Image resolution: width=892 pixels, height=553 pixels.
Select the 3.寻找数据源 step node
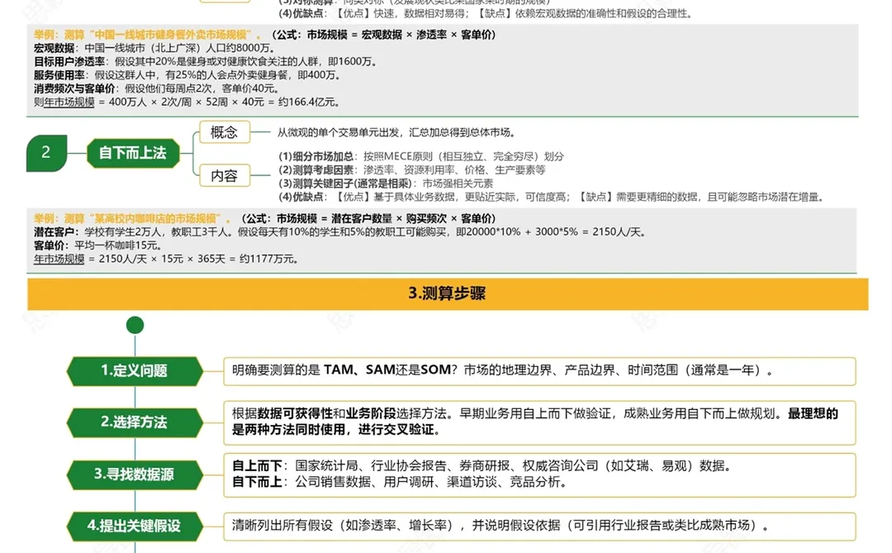coord(135,475)
